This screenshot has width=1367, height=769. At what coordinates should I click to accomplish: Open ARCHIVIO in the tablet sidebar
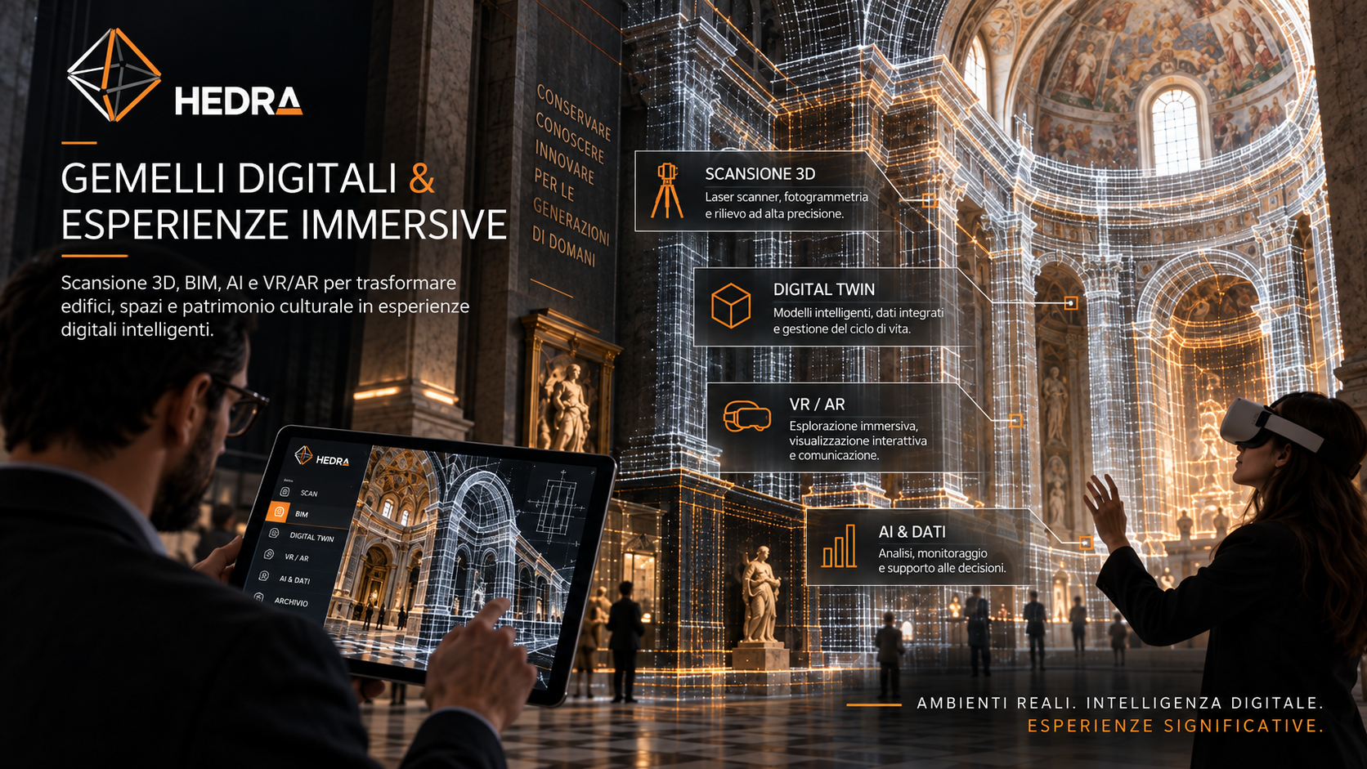pos(291,601)
